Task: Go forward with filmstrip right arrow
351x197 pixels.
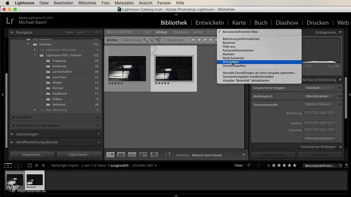Action: (44, 166)
